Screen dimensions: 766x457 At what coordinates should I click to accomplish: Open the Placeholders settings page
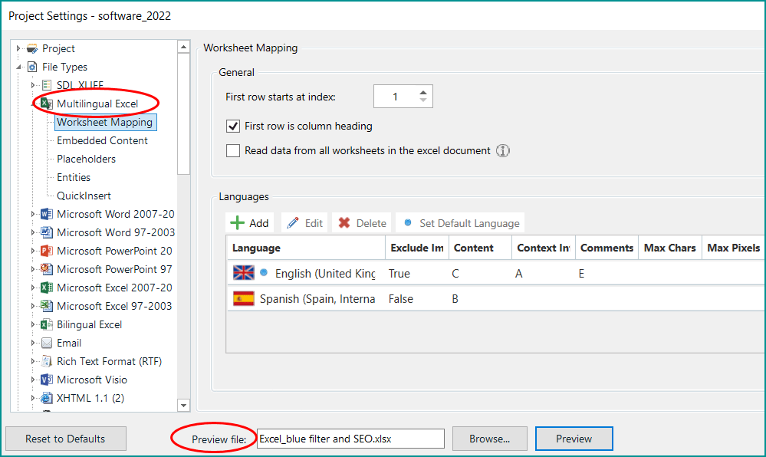click(x=86, y=159)
